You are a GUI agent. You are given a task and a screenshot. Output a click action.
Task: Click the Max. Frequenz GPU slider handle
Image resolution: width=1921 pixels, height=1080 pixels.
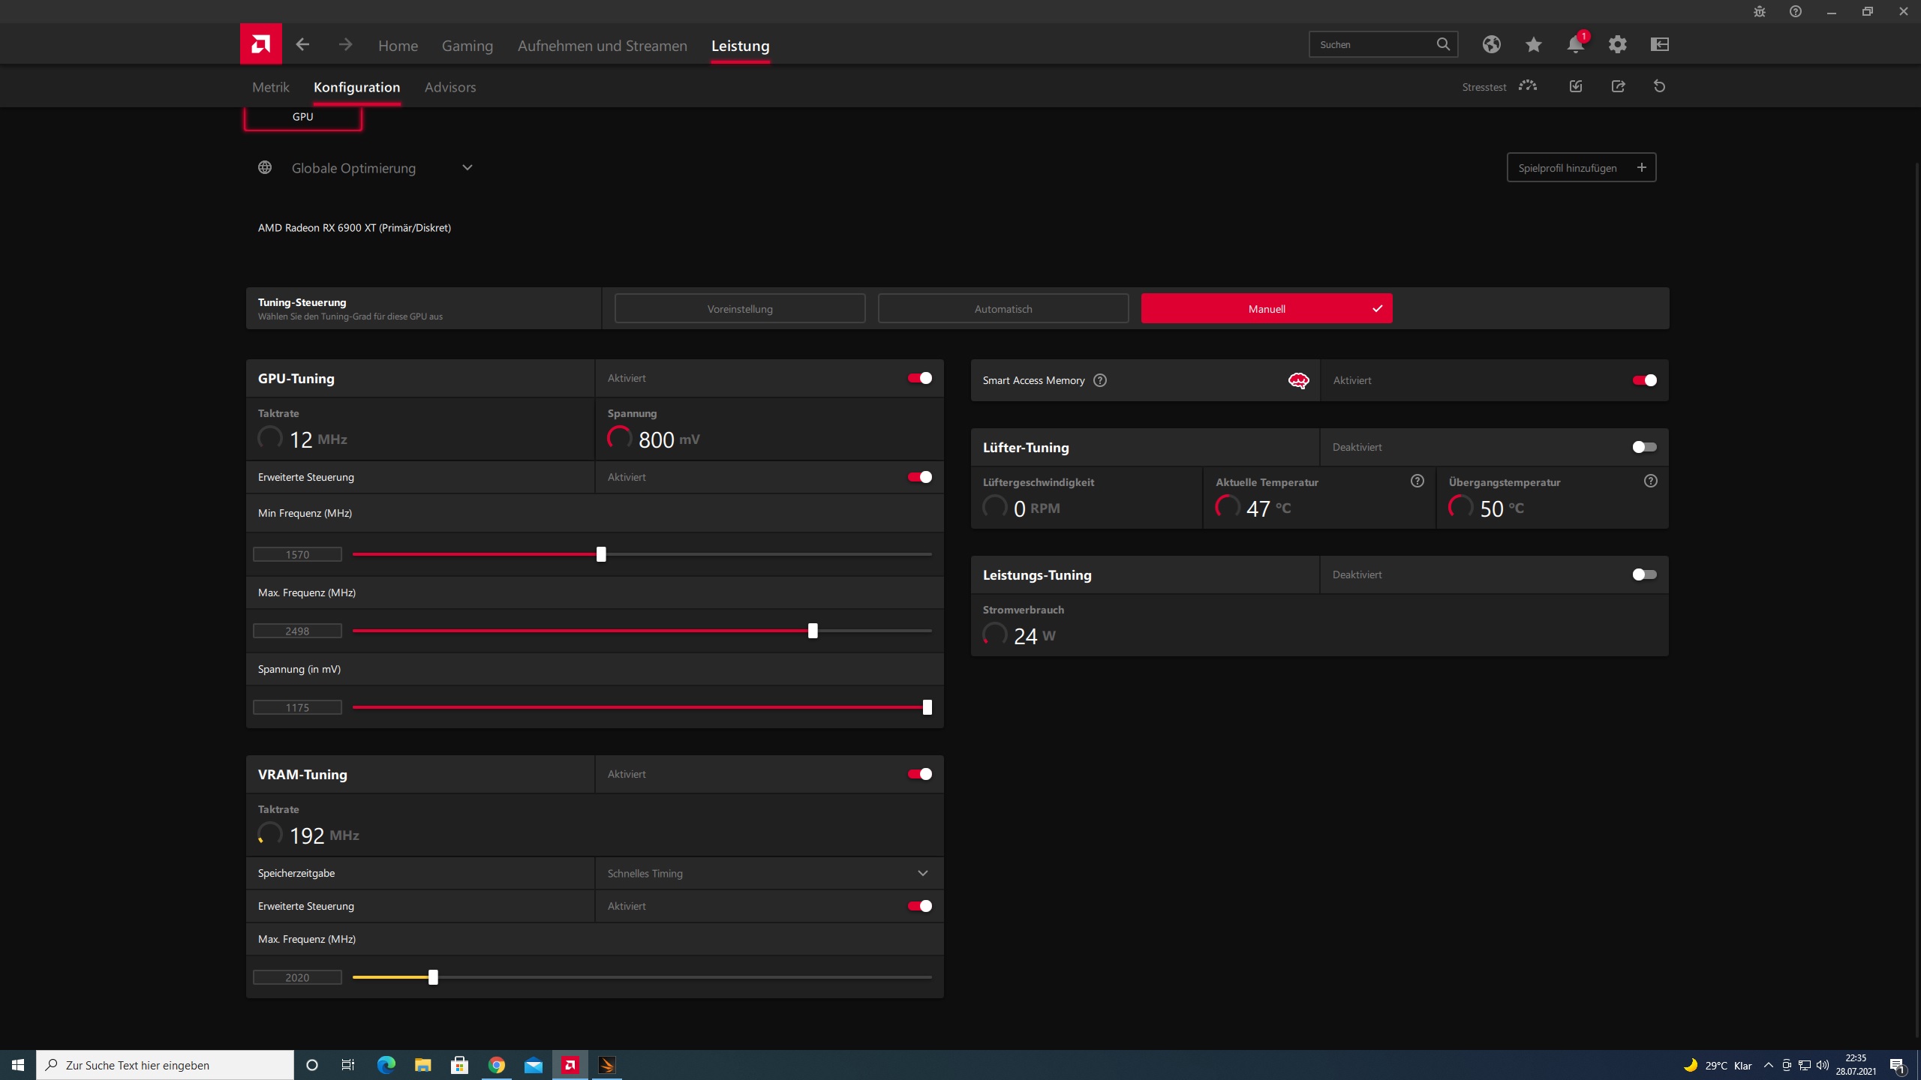[x=813, y=631]
